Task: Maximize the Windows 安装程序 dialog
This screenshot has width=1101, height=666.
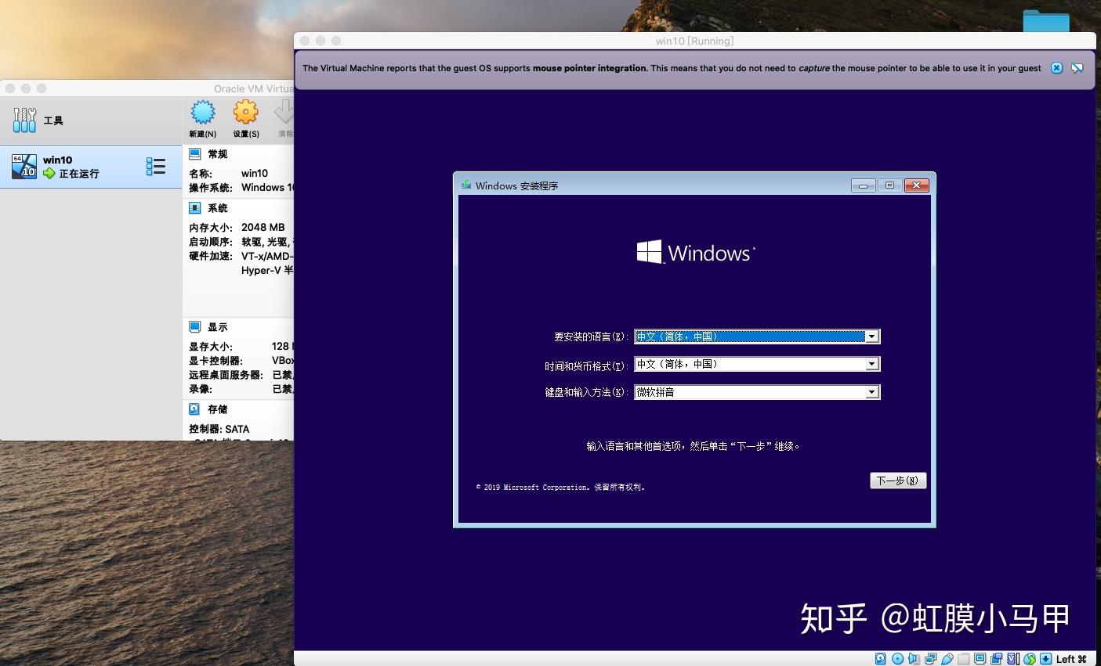Action: coord(889,185)
